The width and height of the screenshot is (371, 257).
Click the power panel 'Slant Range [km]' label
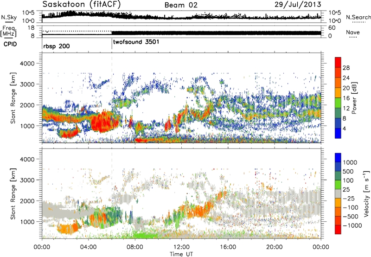[13, 98]
